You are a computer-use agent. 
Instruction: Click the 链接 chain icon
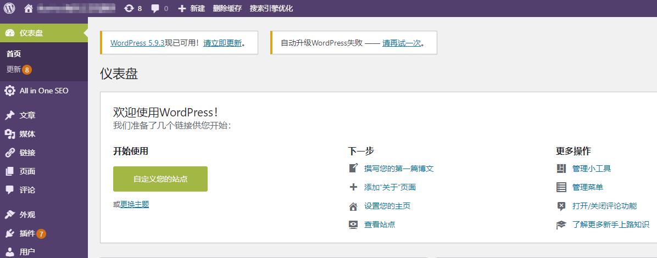[10, 153]
